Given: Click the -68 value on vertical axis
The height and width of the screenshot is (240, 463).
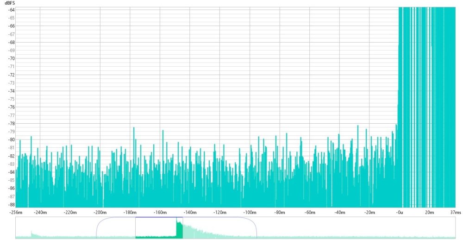Looking at the screenshot, I should (x=11, y=42).
